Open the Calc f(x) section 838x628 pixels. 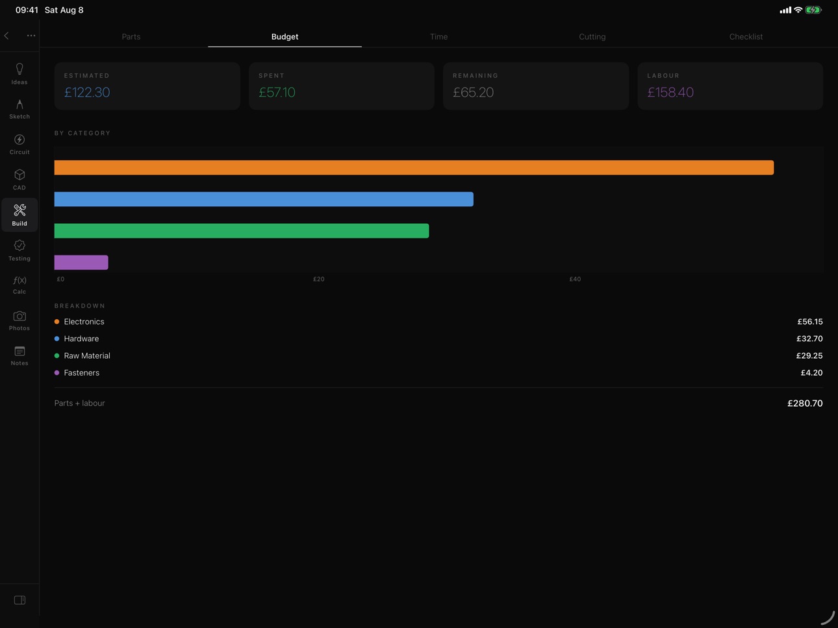pyautogui.click(x=19, y=285)
